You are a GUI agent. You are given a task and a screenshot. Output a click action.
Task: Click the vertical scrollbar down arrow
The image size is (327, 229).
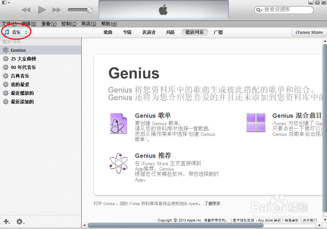(x=325, y=220)
